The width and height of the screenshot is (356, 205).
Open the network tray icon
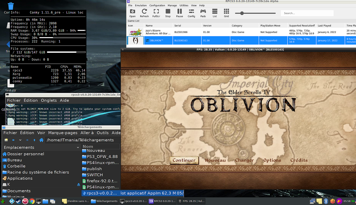[x=313, y=201]
